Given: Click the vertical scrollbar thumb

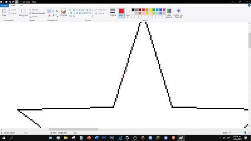Looking at the screenshot, I should pos(249,40).
